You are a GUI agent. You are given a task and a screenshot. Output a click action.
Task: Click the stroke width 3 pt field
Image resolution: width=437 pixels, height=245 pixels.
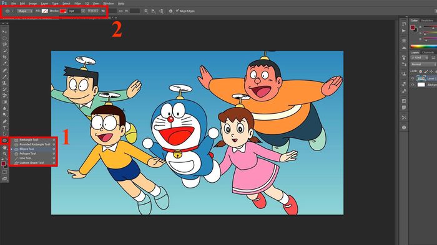tap(74, 11)
